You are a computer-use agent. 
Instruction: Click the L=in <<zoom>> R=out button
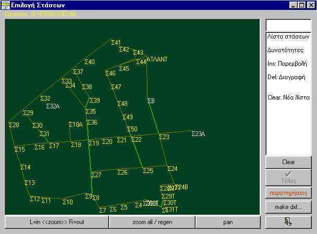(56, 222)
